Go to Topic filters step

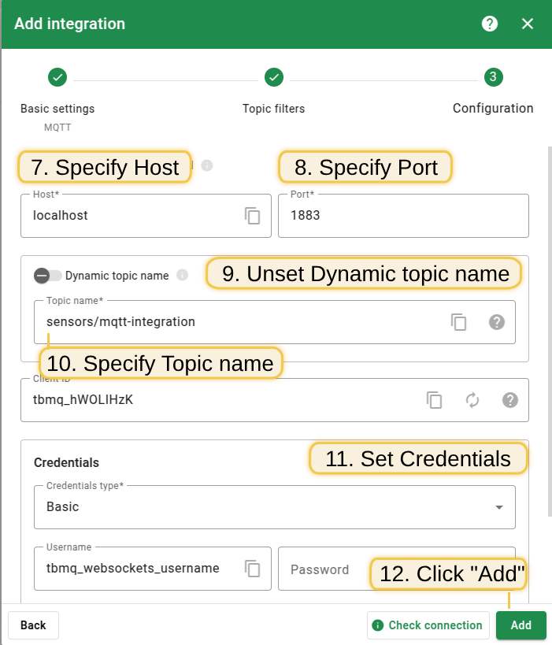pos(273,77)
